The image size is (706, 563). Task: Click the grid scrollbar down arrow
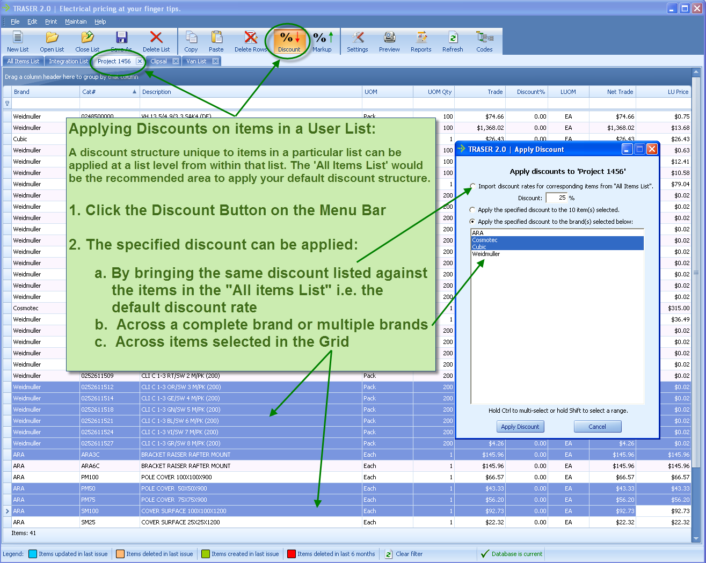696,538
